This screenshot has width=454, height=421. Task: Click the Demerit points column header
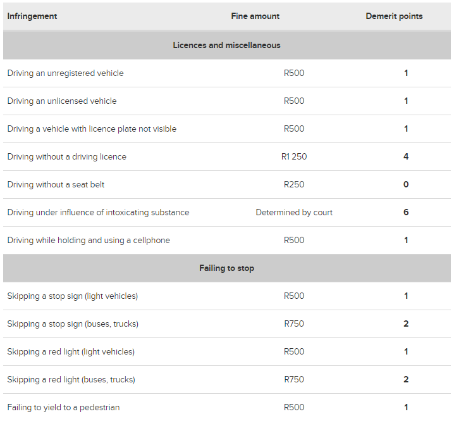click(394, 16)
